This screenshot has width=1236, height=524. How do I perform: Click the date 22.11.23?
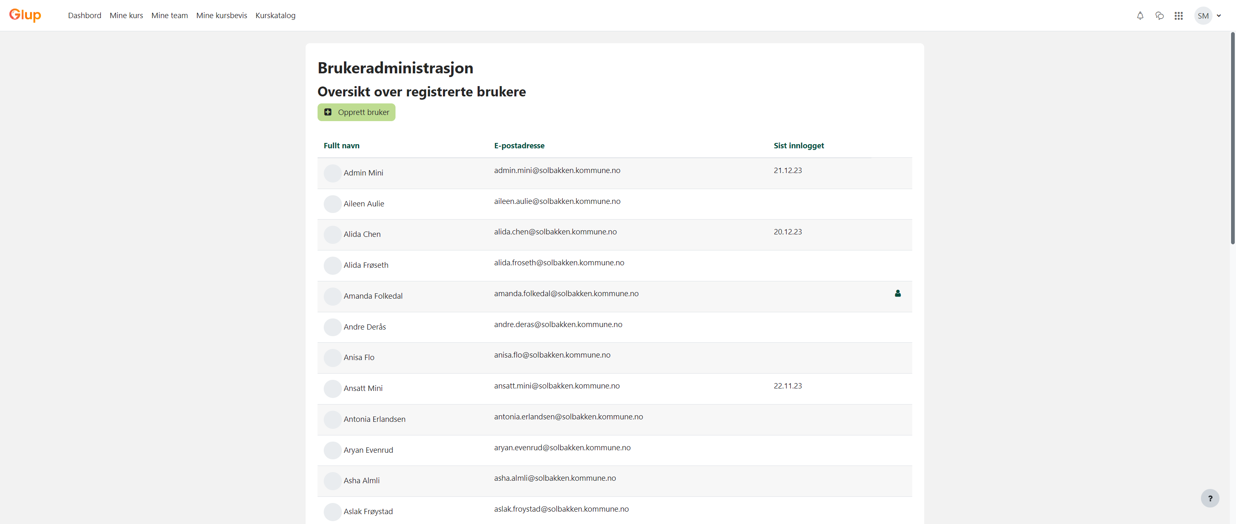(x=787, y=386)
